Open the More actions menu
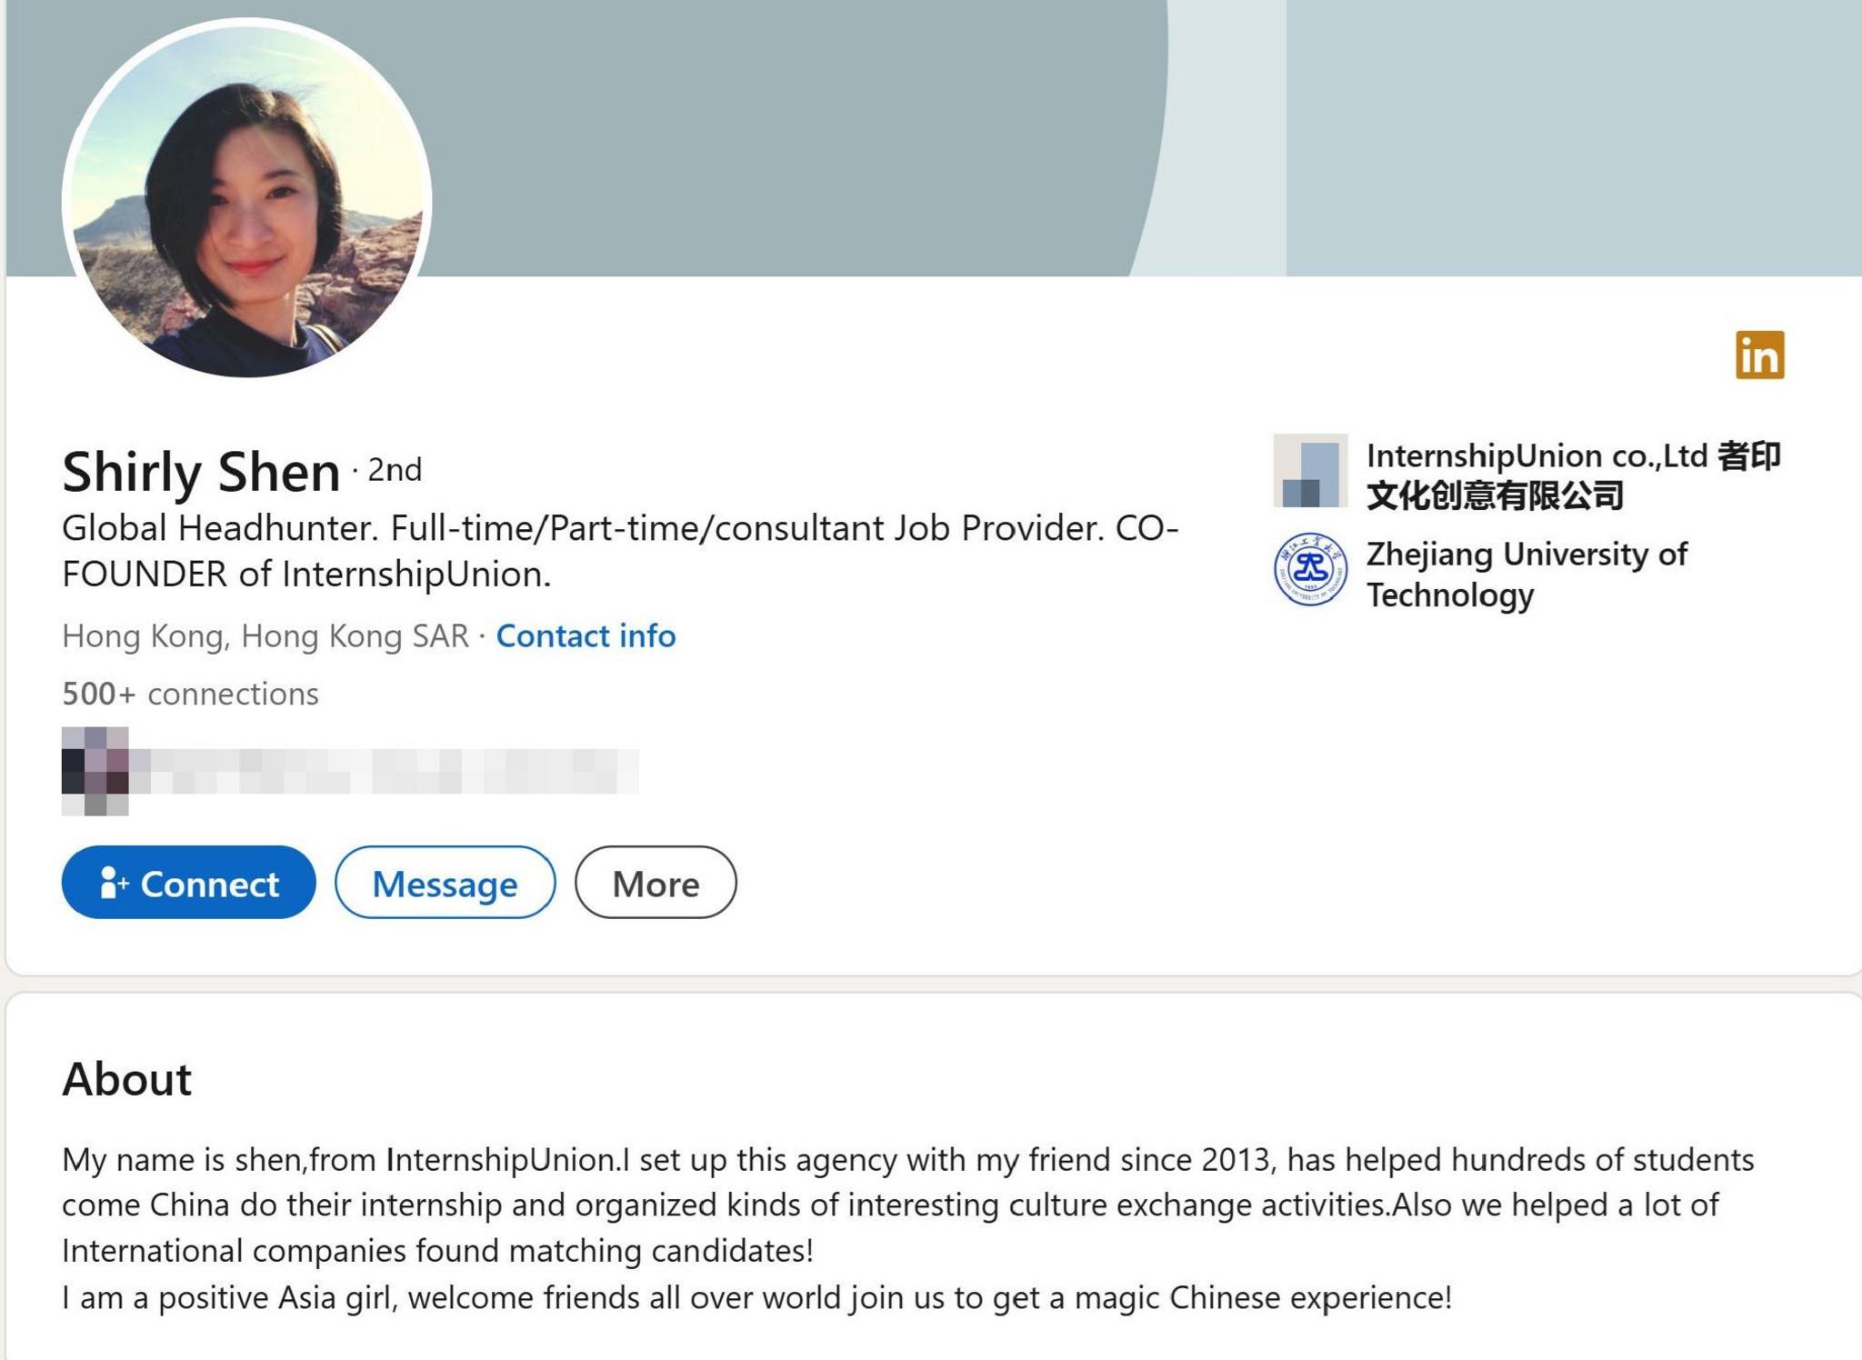 pyautogui.click(x=656, y=883)
